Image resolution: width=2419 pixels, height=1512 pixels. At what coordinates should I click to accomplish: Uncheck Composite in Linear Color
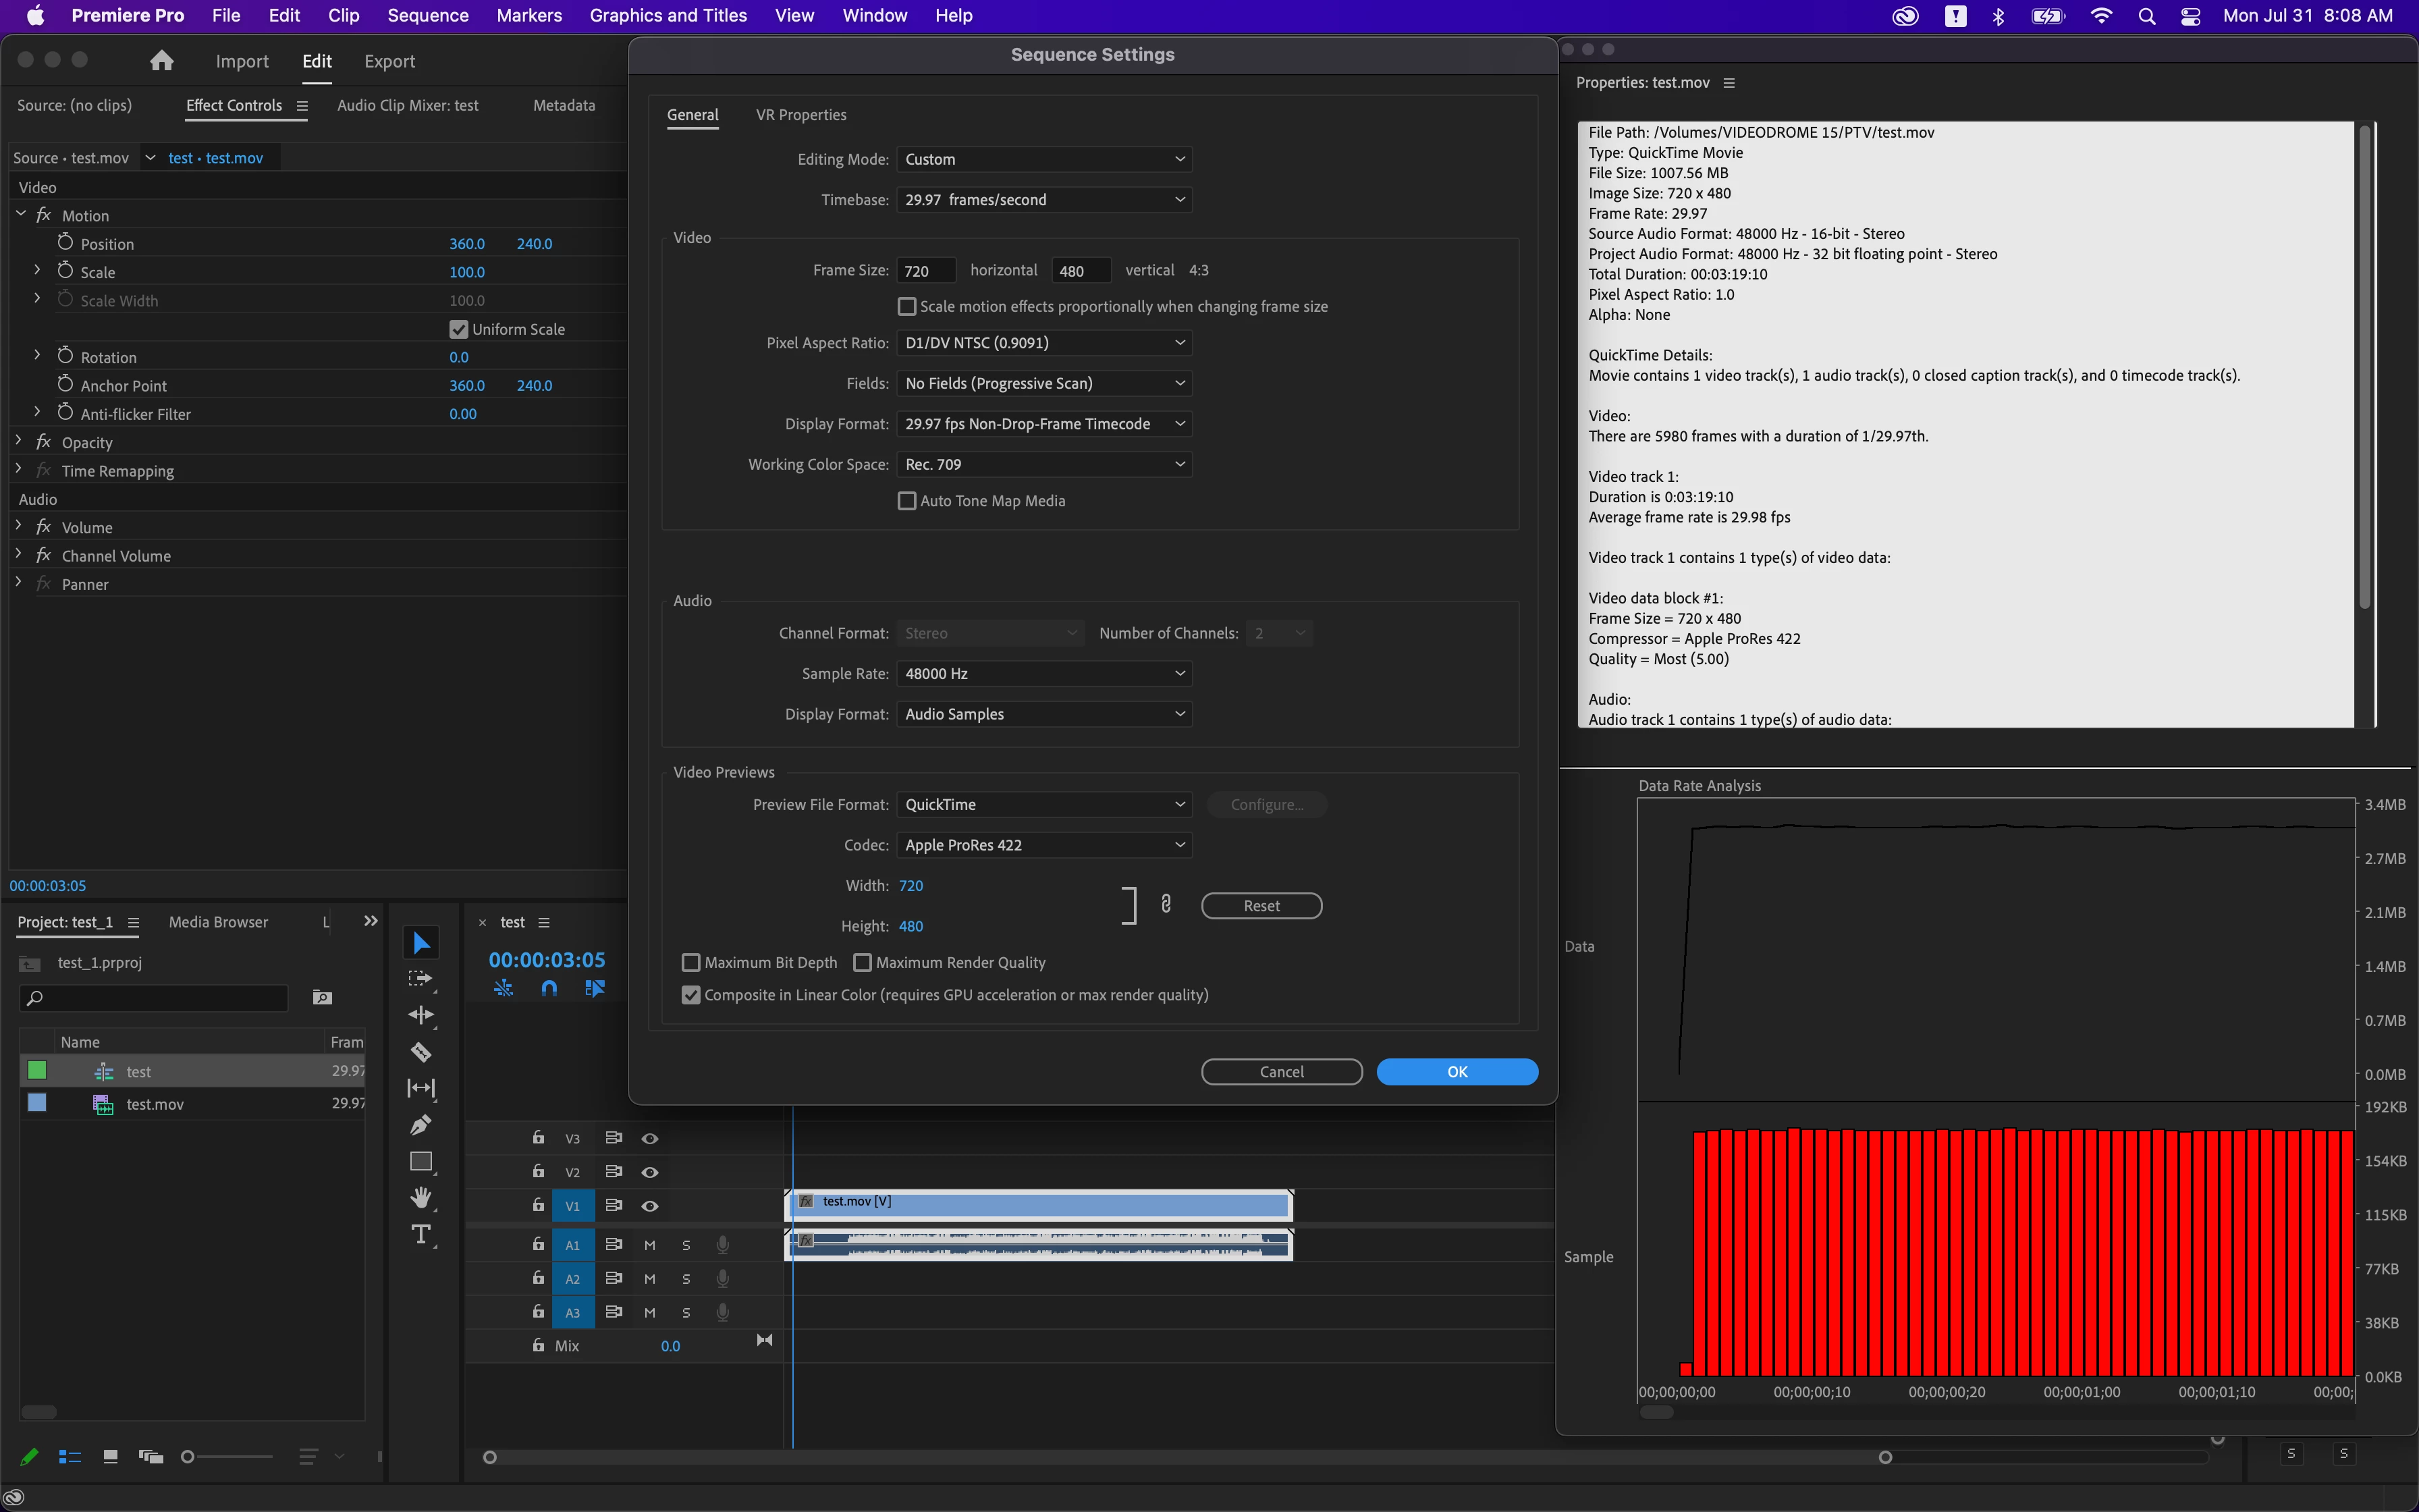690,995
